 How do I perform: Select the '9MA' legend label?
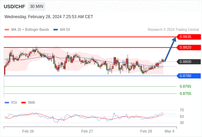(x=31, y=103)
